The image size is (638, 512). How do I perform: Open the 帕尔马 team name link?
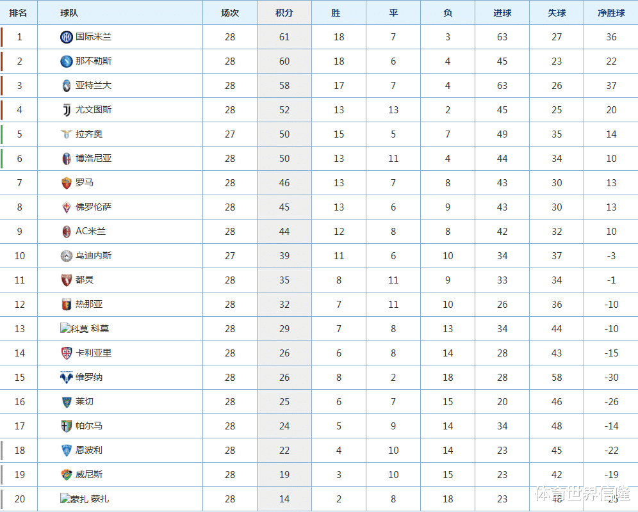click(89, 426)
